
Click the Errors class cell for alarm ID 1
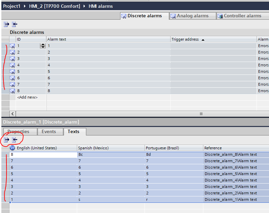coord(263,46)
